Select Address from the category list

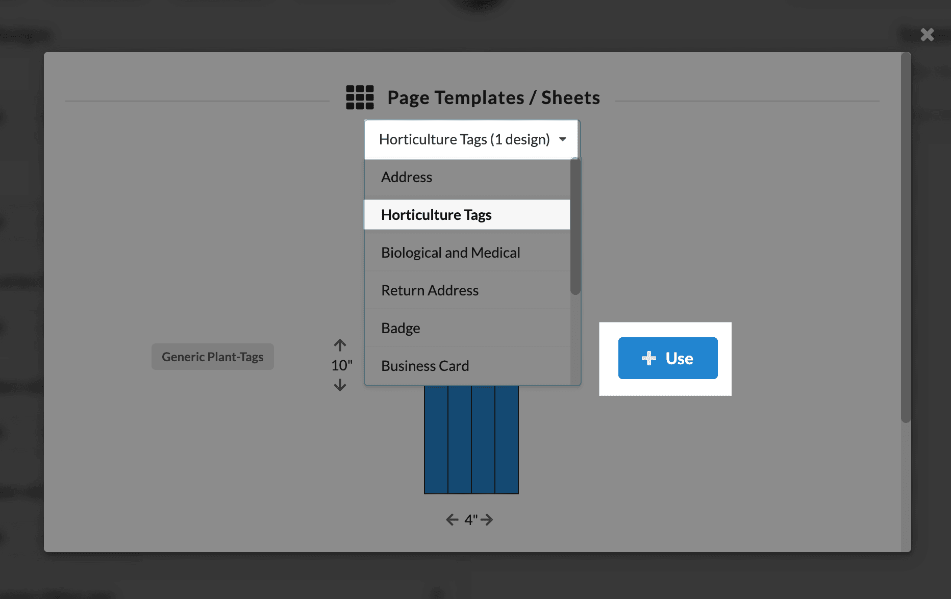coord(407,177)
